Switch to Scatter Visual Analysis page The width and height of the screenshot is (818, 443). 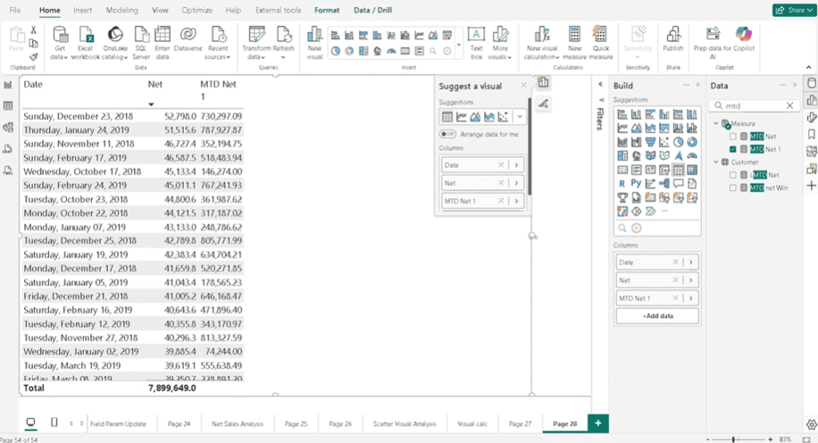[x=404, y=424]
